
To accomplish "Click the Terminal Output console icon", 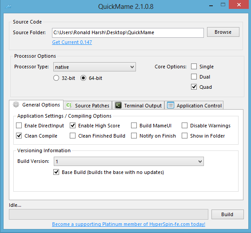I will (x=118, y=105).
